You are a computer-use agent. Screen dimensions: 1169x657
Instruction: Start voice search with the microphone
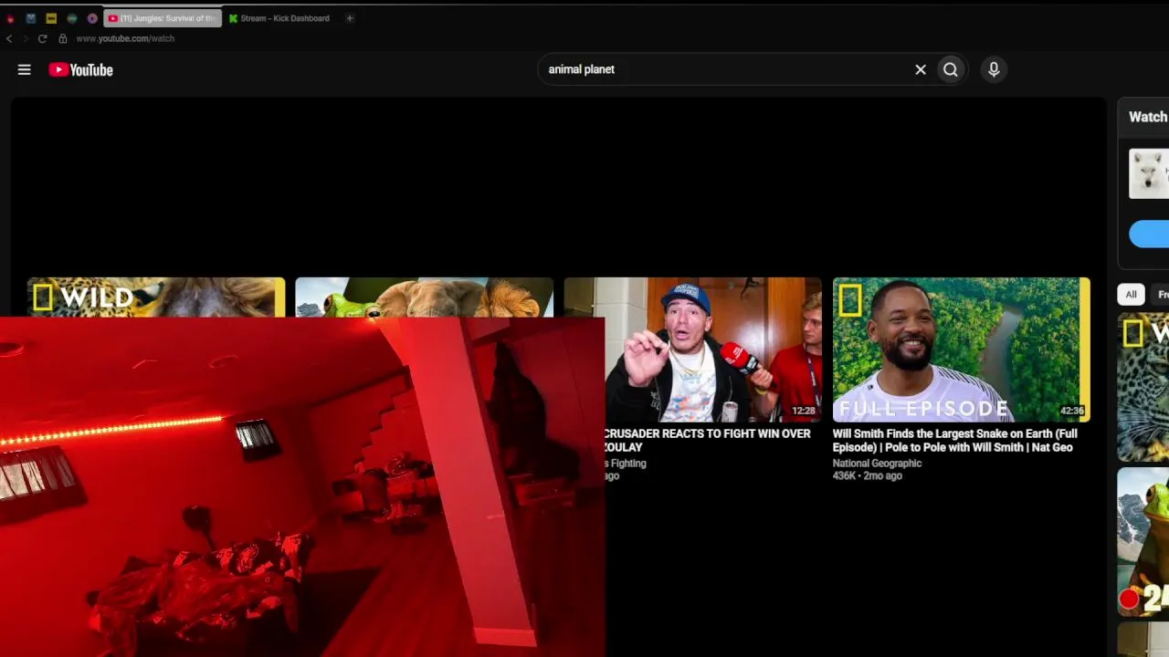click(x=994, y=69)
